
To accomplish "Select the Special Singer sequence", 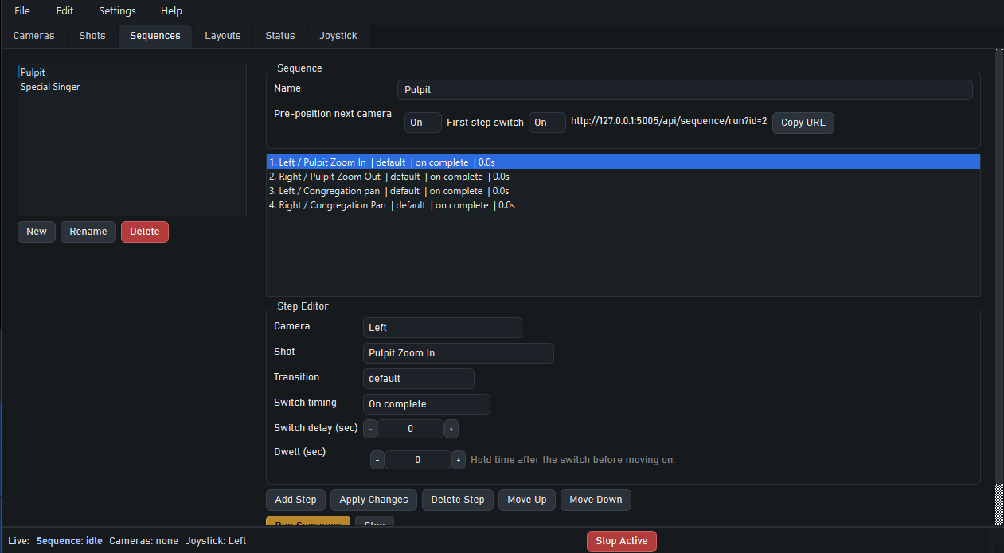I will pos(50,87).
